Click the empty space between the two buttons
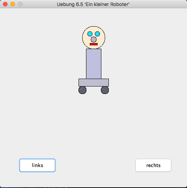The height and width of the screenshot is (188, 187). point(95,165)
